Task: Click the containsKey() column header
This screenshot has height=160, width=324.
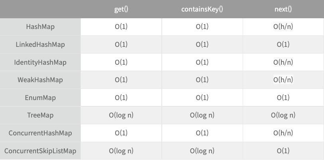Action: [x=202, y=9]
